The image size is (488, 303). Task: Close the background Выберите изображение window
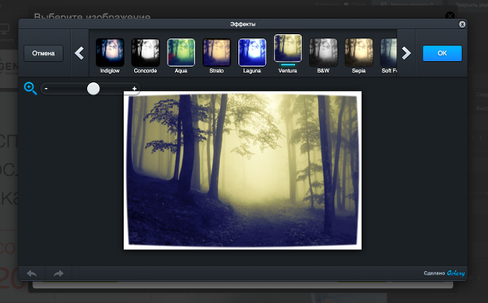[450, 15]
